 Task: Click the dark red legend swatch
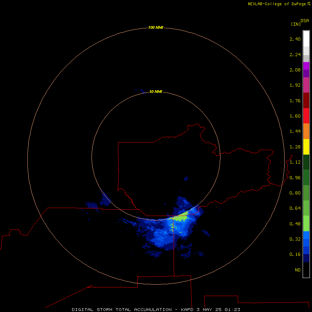[x=306, y=101]
